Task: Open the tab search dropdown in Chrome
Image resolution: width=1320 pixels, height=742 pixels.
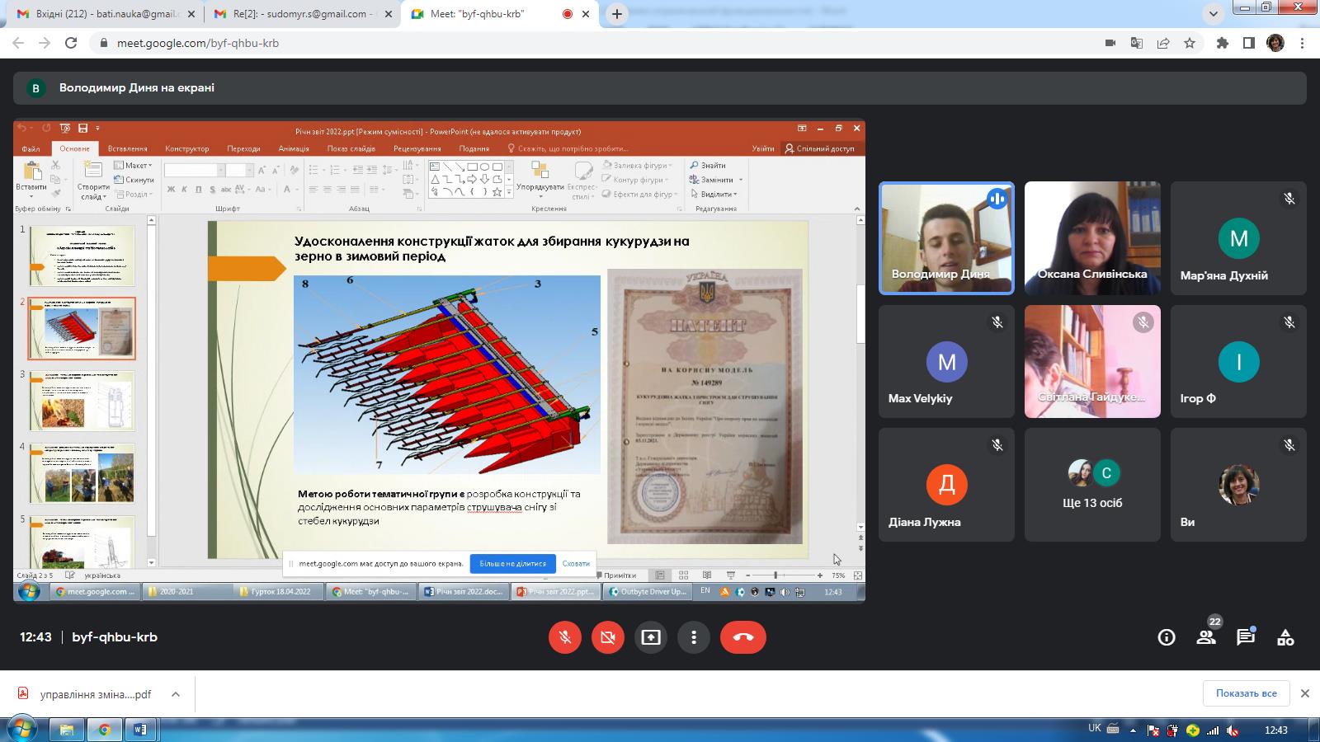Action: [x=1214, y=14]
